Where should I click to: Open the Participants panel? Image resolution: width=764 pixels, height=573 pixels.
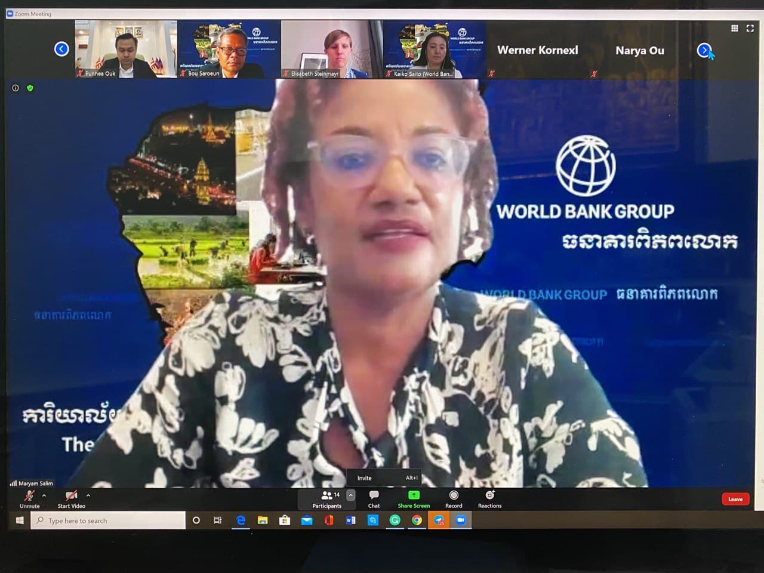327,499
